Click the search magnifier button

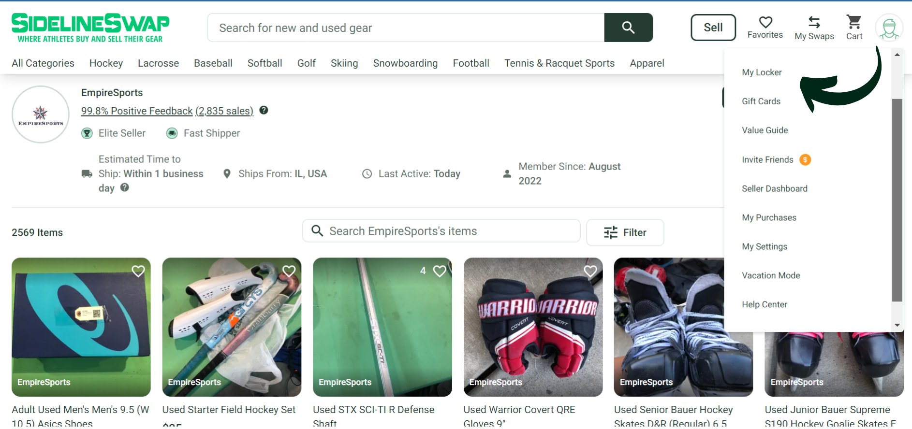(628, 28)
